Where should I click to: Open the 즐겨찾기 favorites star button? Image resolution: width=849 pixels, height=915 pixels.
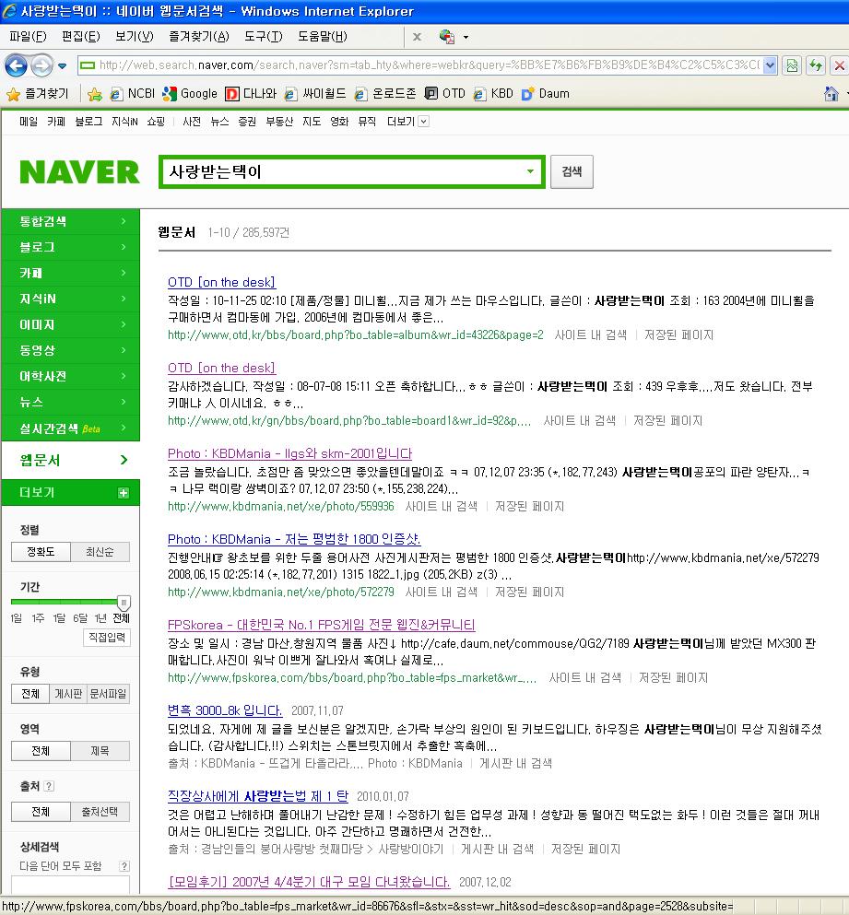[38, 93]
